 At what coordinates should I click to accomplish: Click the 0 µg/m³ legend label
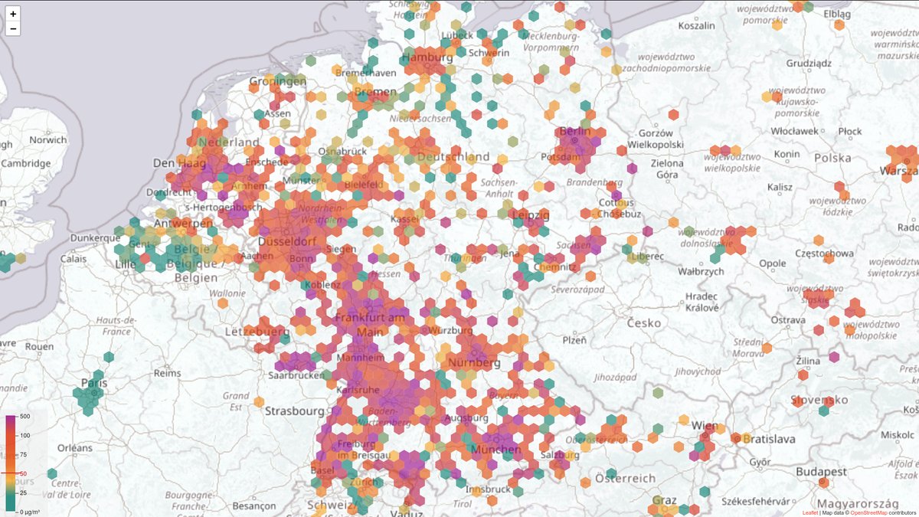[30, 511]
